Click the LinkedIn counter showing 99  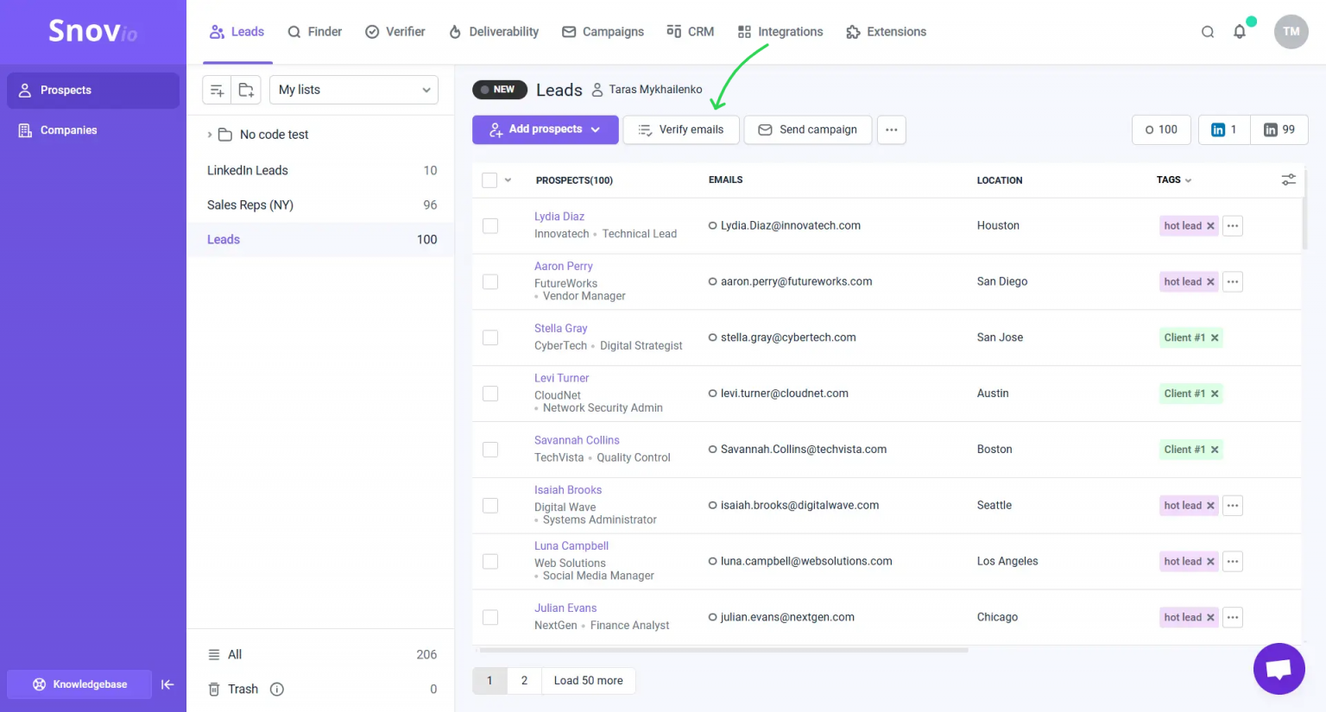(1279, 129)
